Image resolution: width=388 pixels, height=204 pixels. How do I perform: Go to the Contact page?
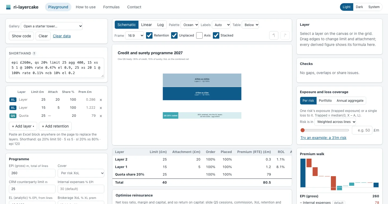134,7
